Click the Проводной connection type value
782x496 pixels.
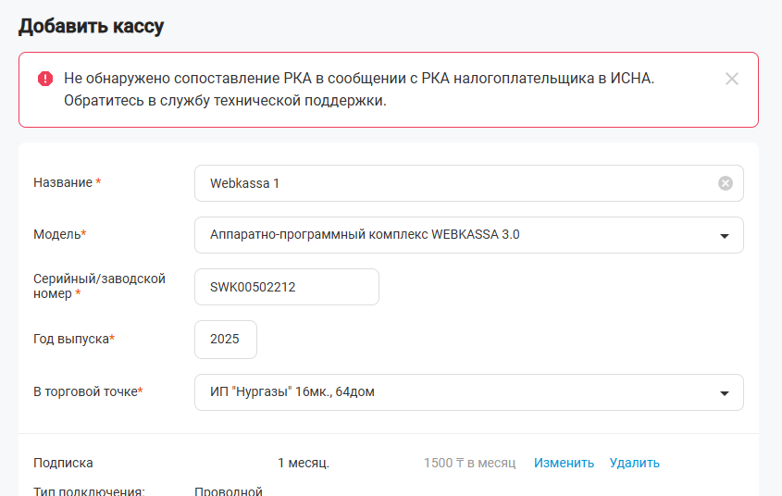(229, 491)
